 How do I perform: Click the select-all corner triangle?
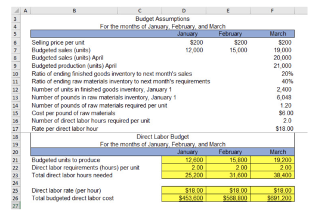point(16,11)
